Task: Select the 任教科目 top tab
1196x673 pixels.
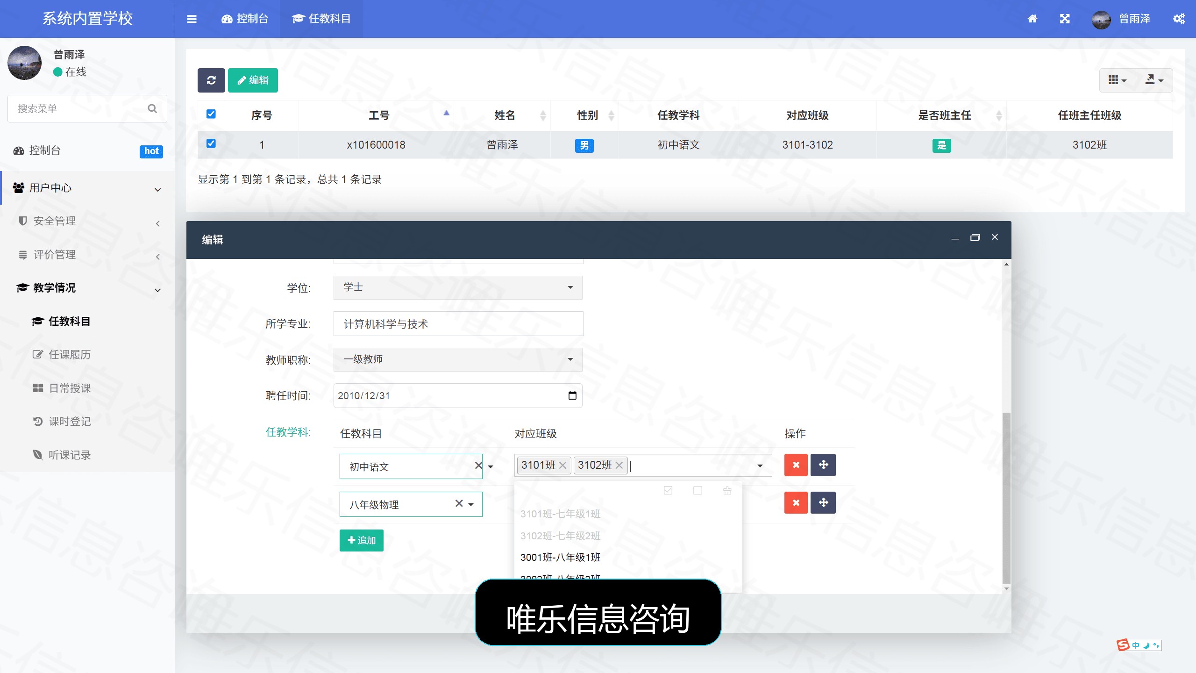Action: [x=321, y=19]
